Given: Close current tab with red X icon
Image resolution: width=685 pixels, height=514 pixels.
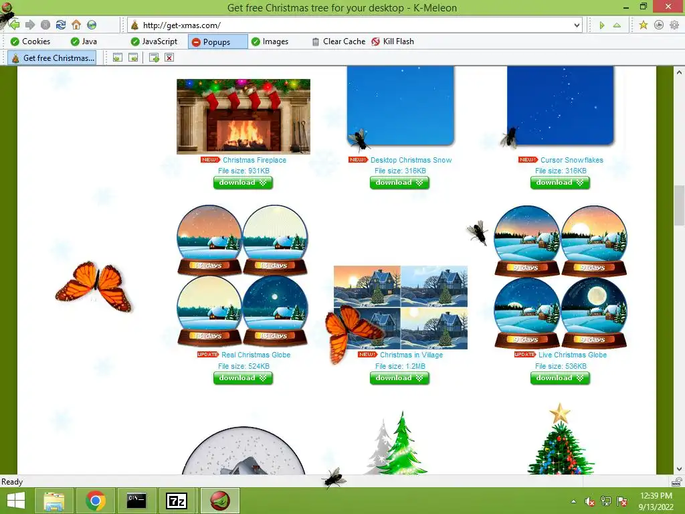Looking at the screenshot, I should [169, 58].
